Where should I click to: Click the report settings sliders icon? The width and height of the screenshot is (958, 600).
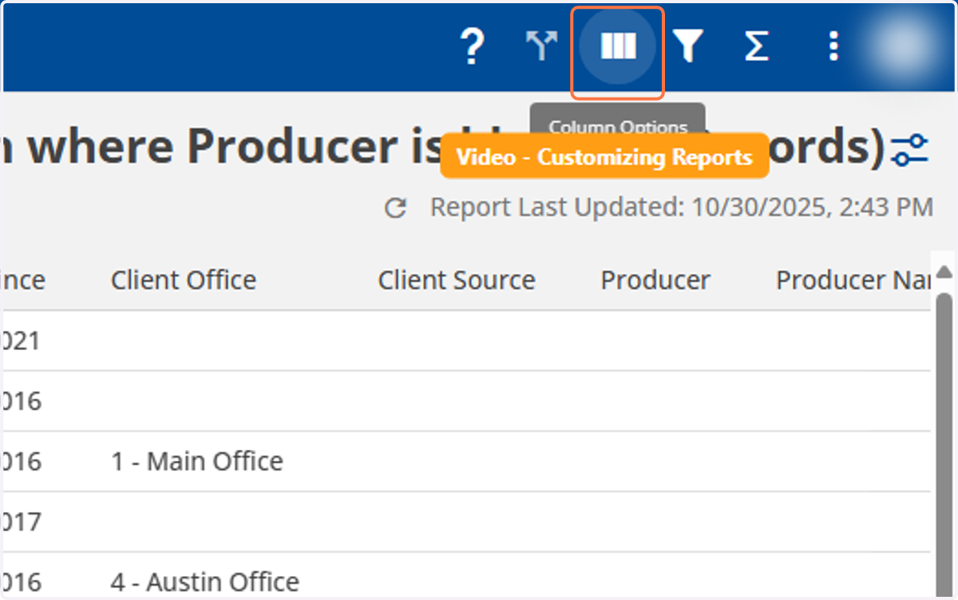[x=910, y=149]
